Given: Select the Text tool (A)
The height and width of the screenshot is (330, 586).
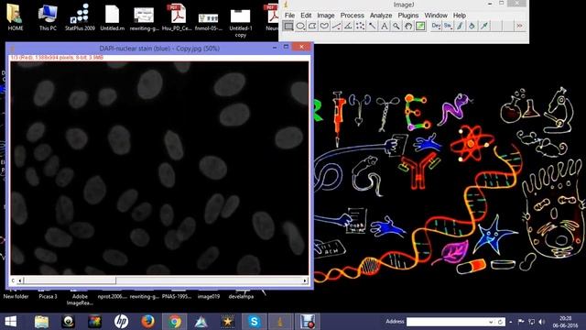Looking at the screenshot, I should (384, 26).
